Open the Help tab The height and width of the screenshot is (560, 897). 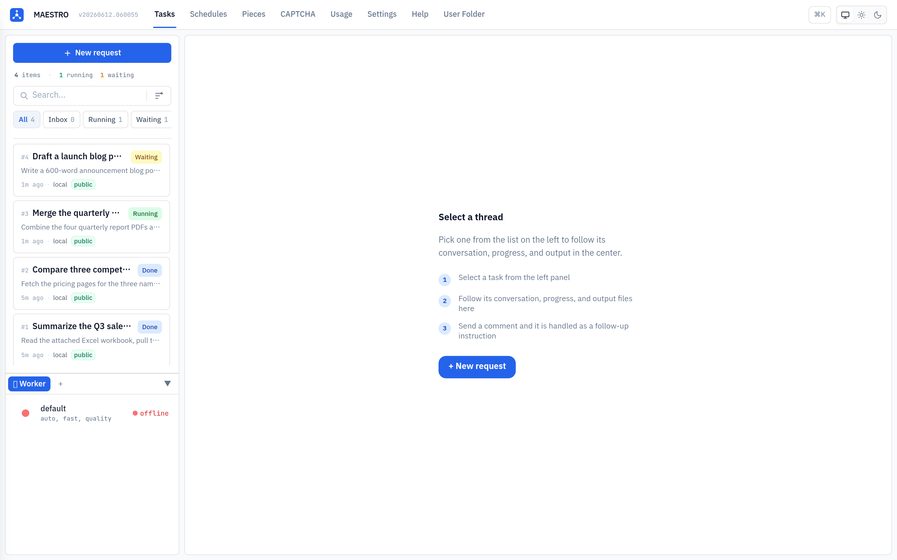coord(420,14)
